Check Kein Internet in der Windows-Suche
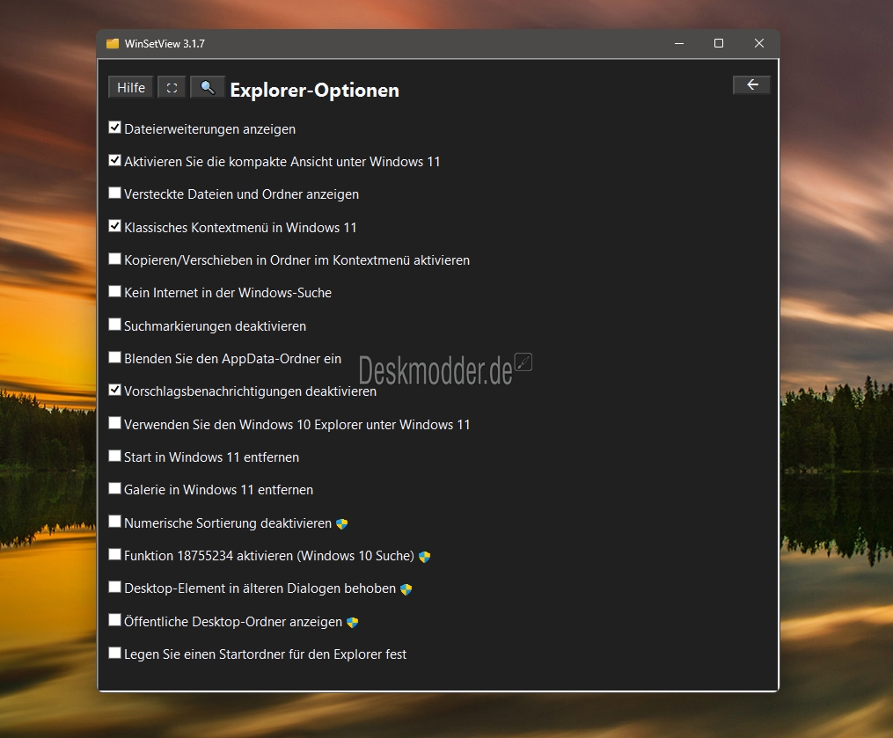The width and height of the screenshot is (893, 738). pyautogui.click(x=115, y=291)
